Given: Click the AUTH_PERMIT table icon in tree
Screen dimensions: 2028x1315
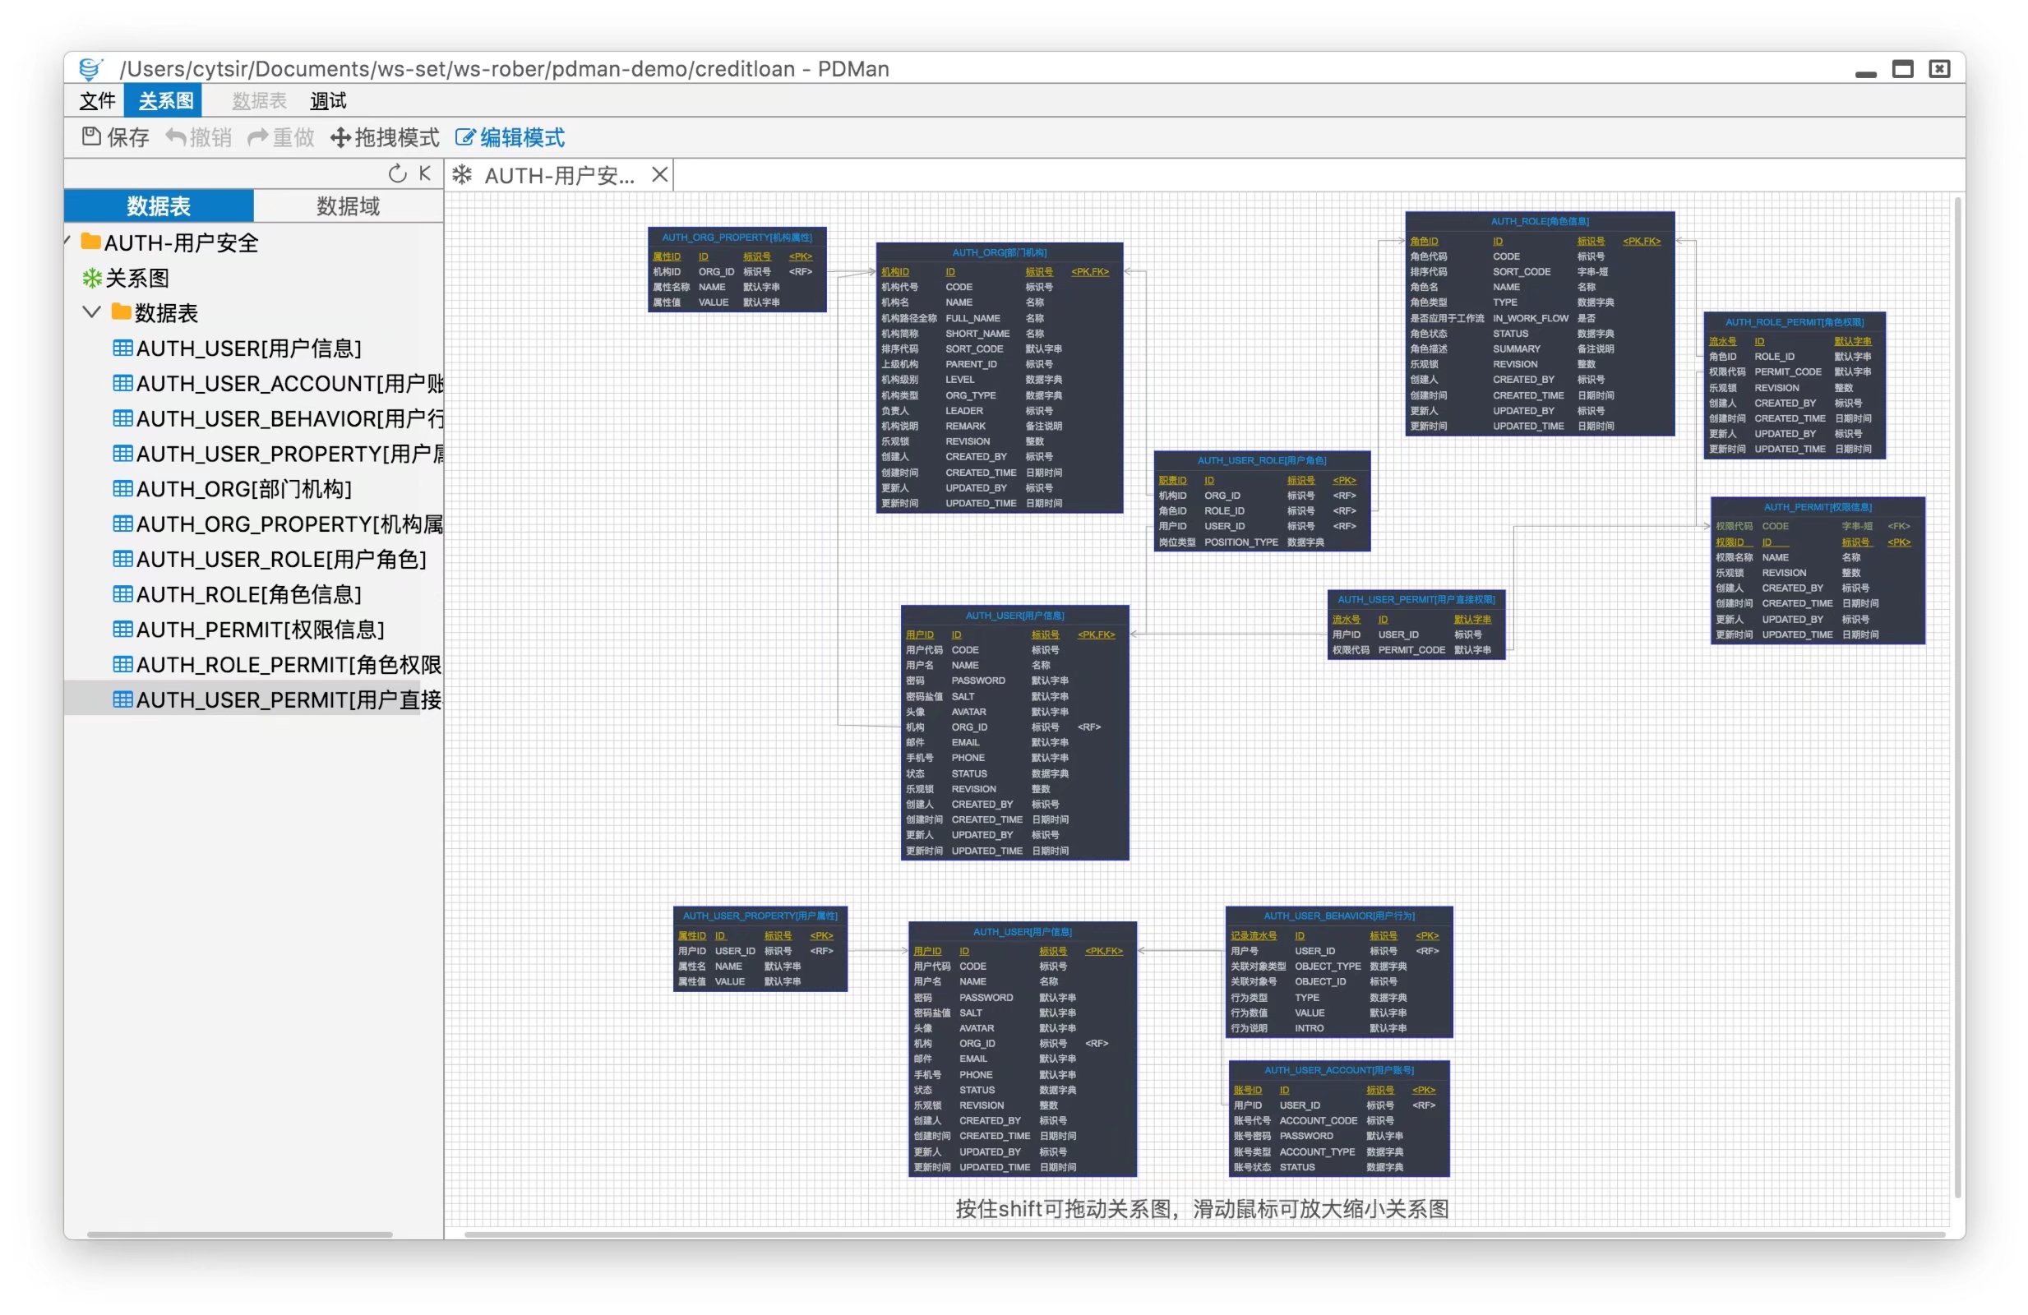Looking at the screenshot, I should click(122, 629).
